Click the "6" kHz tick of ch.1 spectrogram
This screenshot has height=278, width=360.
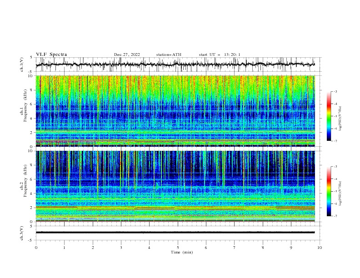(32, 104)
